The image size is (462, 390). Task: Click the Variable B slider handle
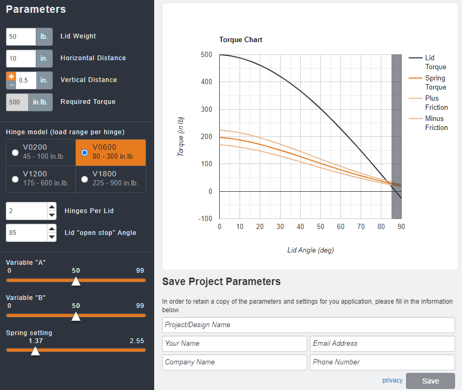pyautogui.click(x=76, y=316)
